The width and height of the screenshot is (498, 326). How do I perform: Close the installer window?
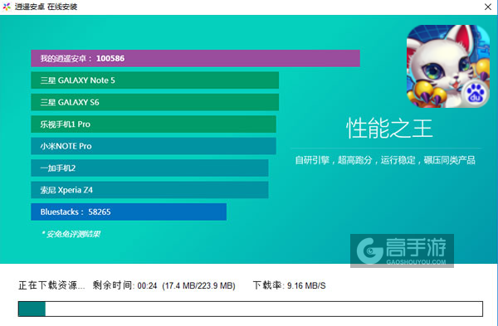tap(488, 7)
